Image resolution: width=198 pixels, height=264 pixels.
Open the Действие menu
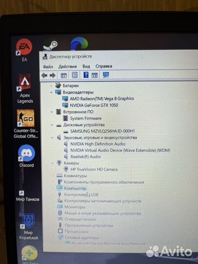tap(67, 66)
